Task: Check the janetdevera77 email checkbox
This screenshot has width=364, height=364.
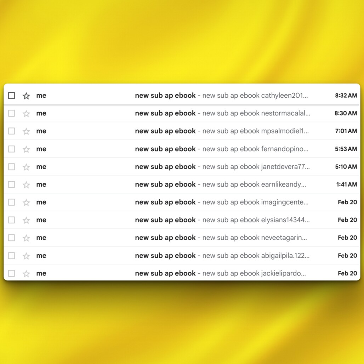Action: [11, 167]
